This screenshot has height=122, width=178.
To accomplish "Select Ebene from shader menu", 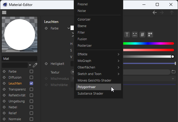I will tap(98, 26).
